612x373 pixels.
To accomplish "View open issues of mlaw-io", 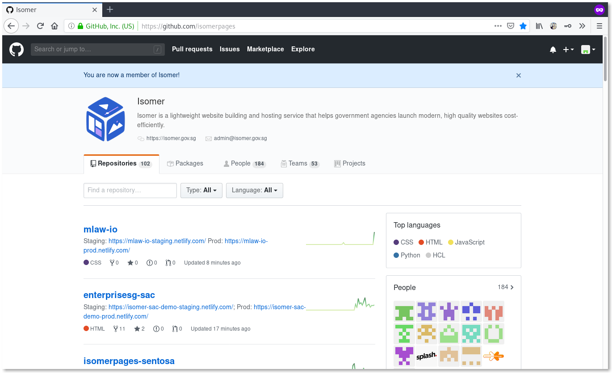I will click(152, 263).
